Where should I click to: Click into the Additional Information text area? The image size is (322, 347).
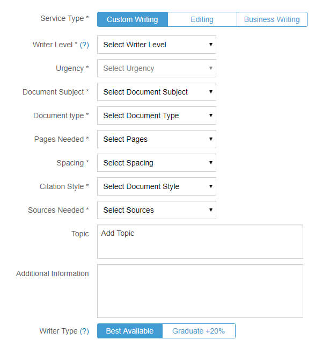click(x=200, y=291)
